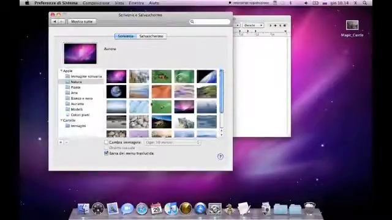The height and width of the screenshot is (220, 392).
Task: Launch Safari from the Dock
Action: 141,208
